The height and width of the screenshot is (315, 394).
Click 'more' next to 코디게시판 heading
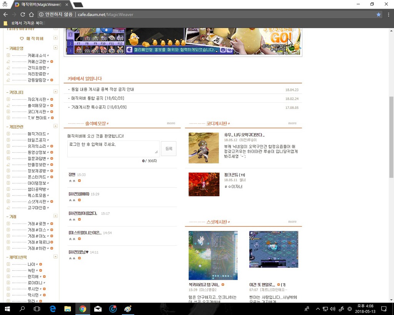(292, 123)
